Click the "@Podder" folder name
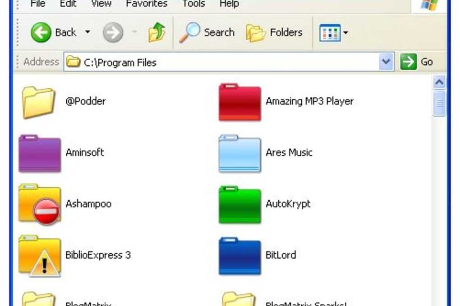The height and width of the screenshot is (306, 460). tap(85, 101)
